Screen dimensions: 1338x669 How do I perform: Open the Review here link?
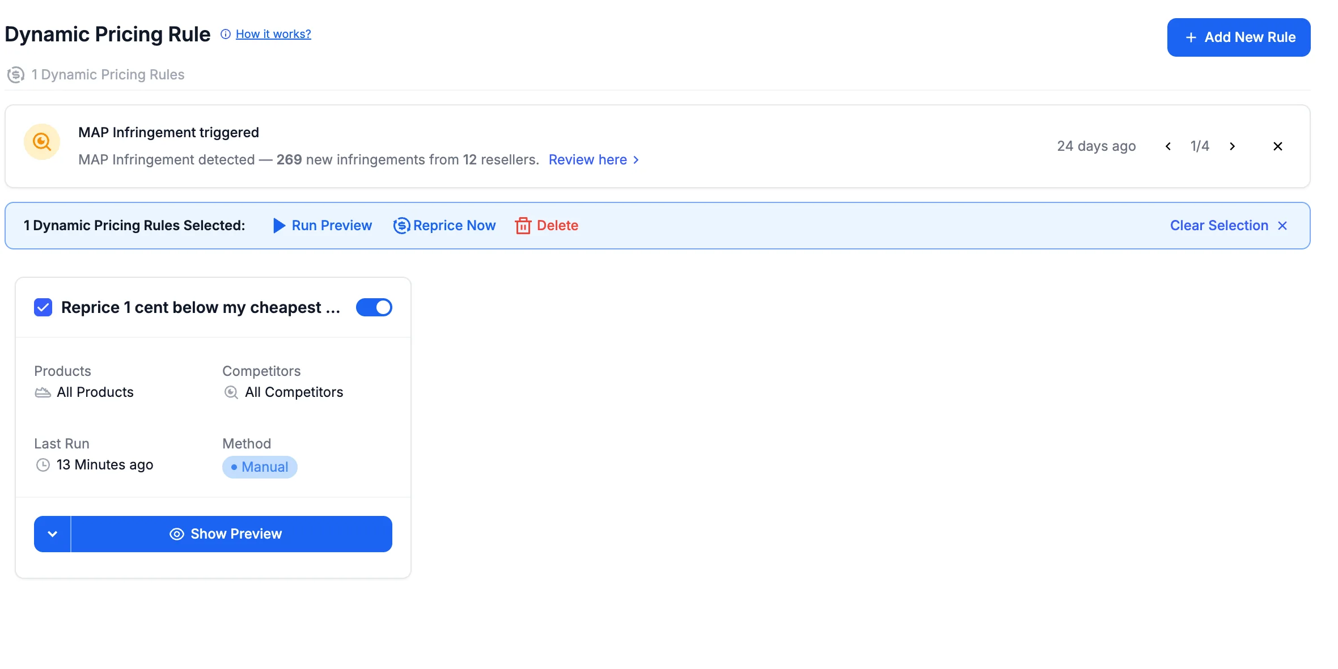[x=594, y=160]
